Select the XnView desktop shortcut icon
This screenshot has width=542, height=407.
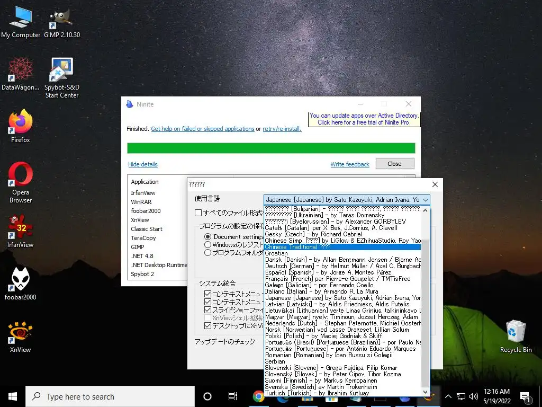click(x=21, y=337)
